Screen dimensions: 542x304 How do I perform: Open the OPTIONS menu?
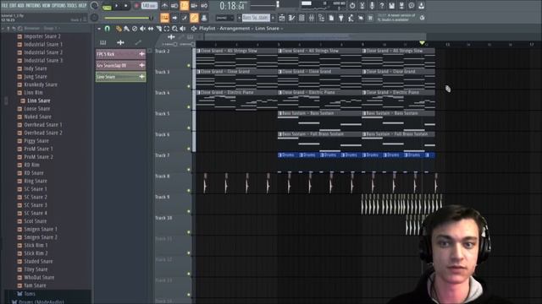[x=59, y=6]
